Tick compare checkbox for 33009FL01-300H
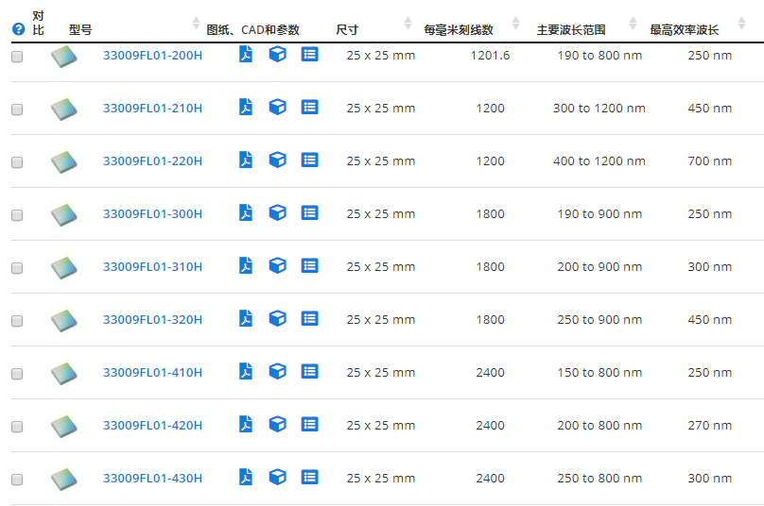Viewport: 764px width, 506px height. click(17, 215)
